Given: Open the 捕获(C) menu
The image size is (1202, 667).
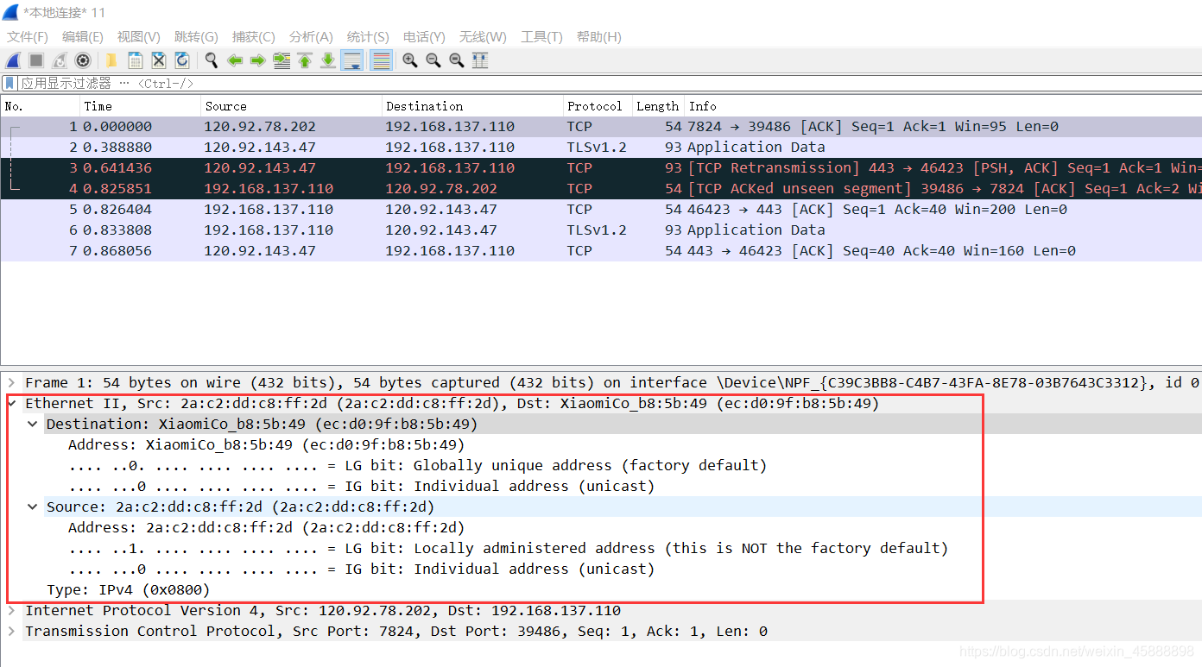Looking at the screenshot, I should [254, 37].
